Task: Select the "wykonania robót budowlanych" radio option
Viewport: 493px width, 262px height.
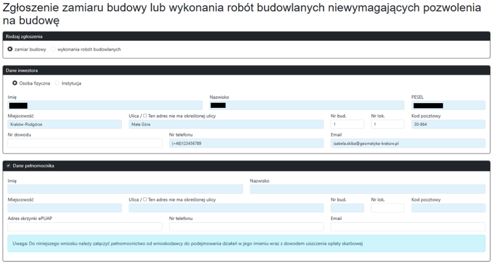Action: 53,49
